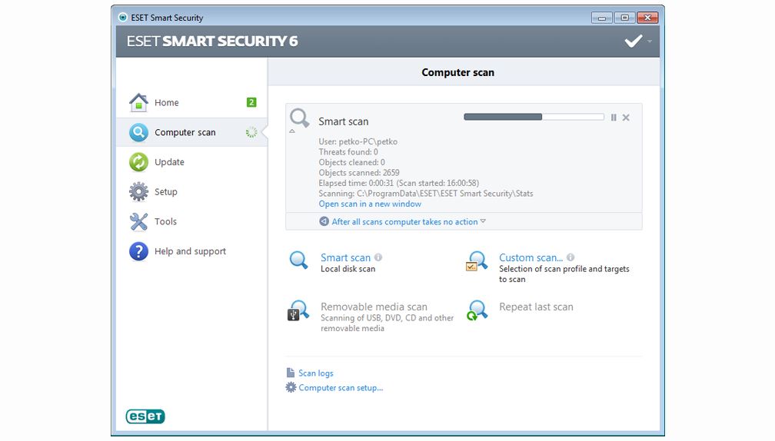The height and width of the screenshot is (441, 775).
Task: Click the USB removable media scan icon
Action: 298,310
